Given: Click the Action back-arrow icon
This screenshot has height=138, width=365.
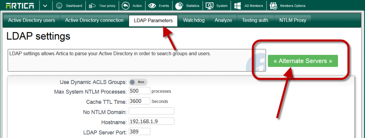Looking at the screenshot, I should (x=126, y=6).
